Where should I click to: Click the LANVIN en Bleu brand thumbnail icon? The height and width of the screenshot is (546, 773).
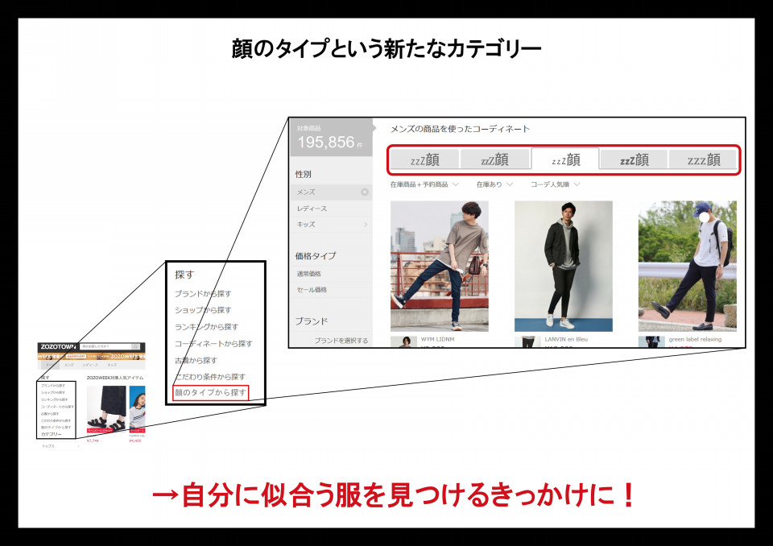coord(527,341)
